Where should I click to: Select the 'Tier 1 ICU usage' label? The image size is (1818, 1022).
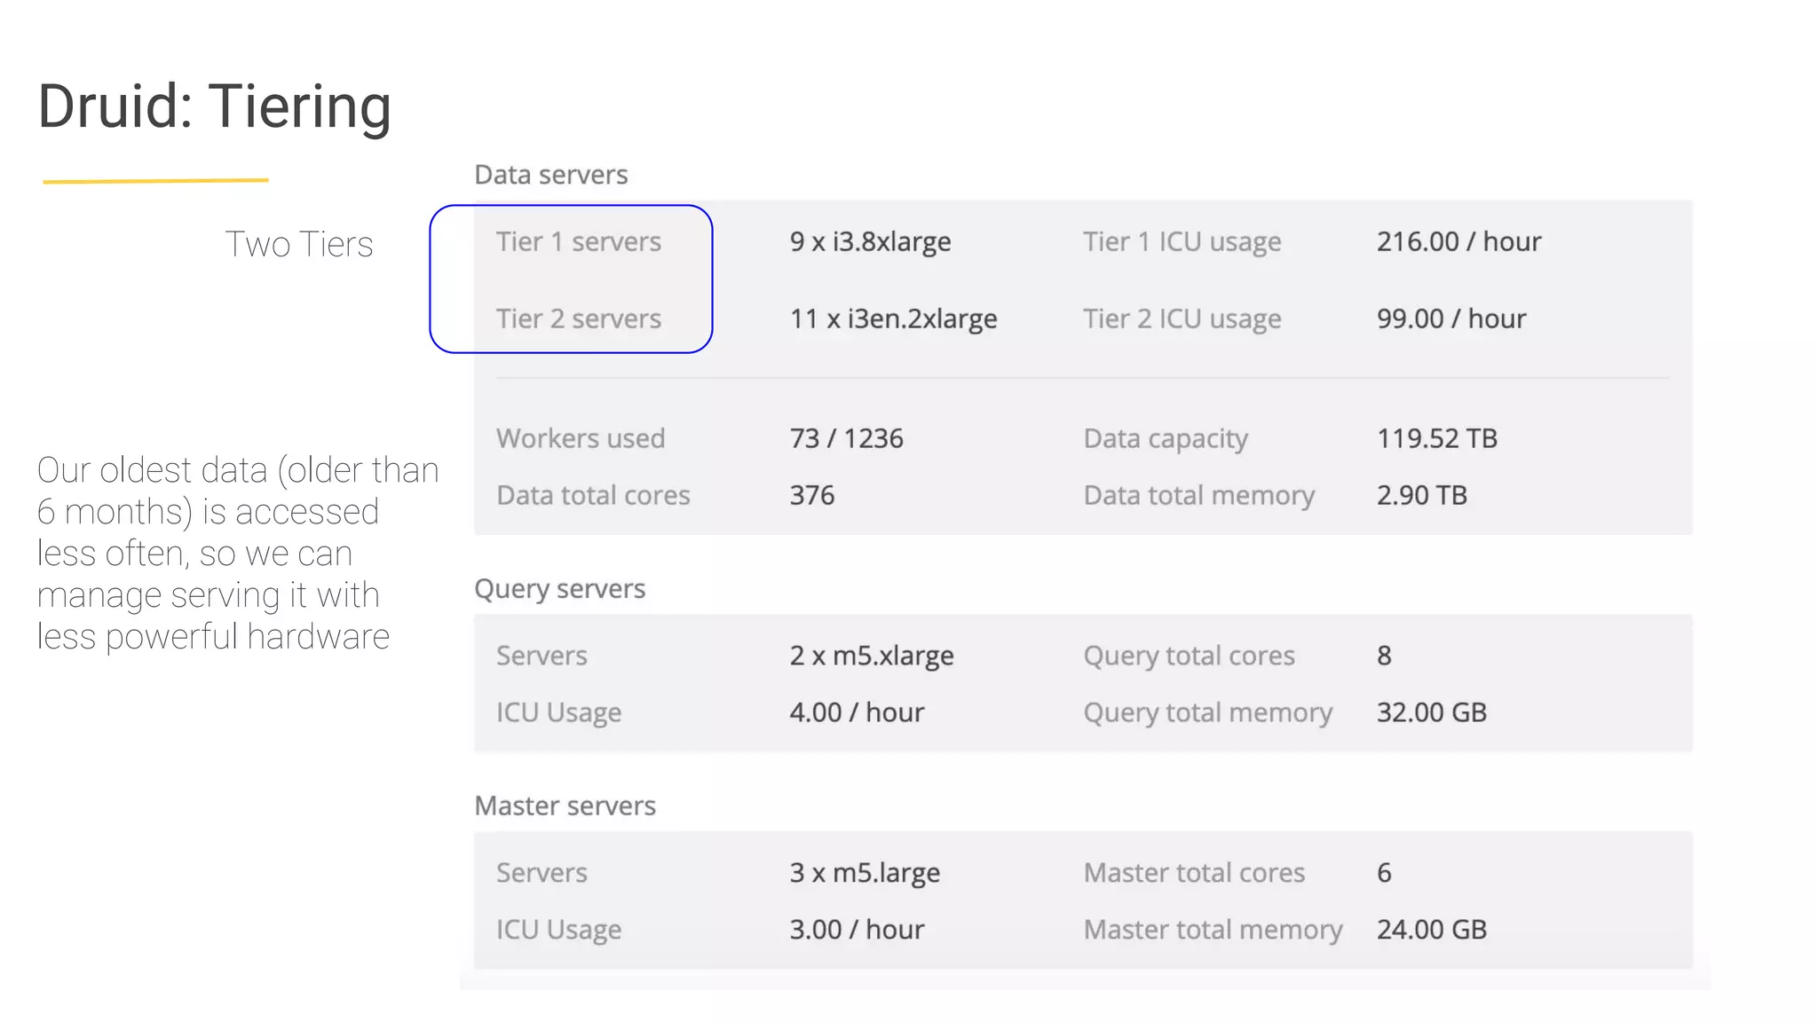(1182, 242)
